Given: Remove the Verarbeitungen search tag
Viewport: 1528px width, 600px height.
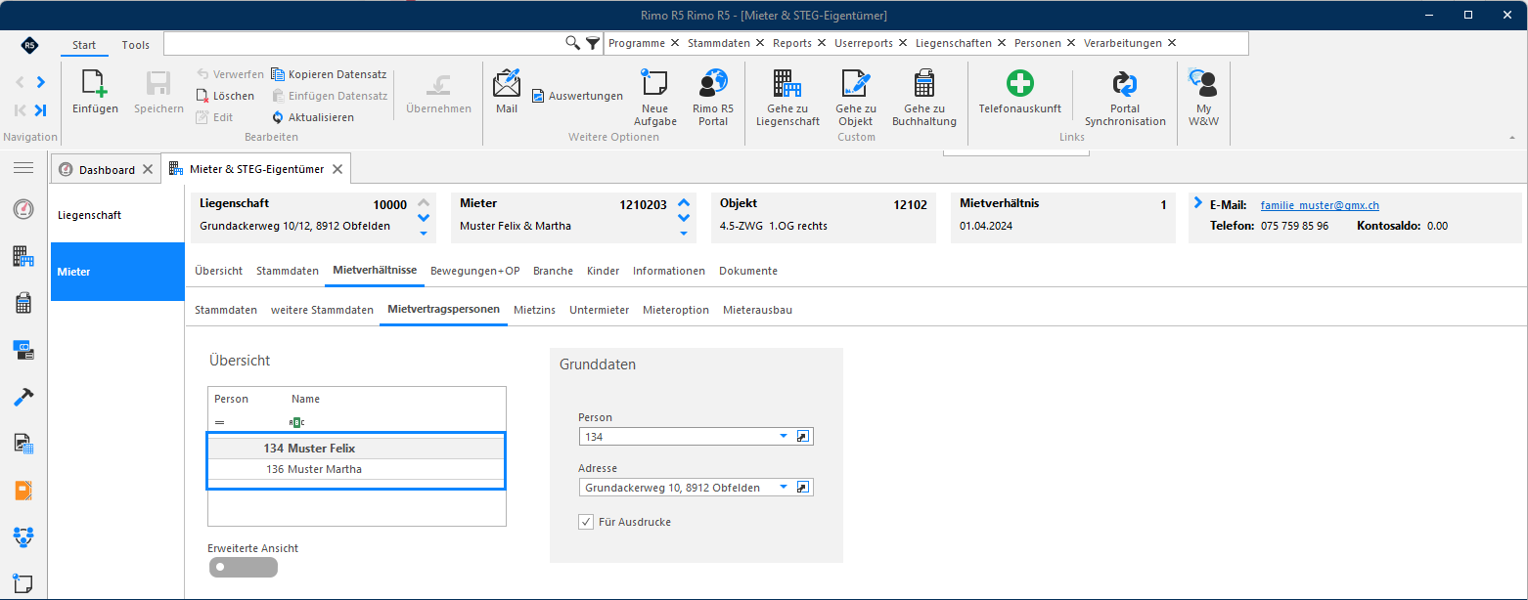Looking at the screenshot, I should (1172, 43).
